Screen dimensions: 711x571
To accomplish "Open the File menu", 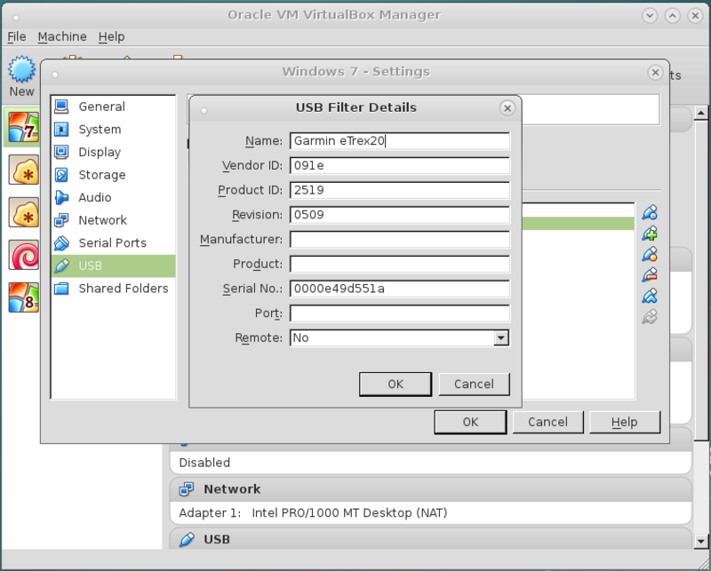I will (x=17, y=36).
